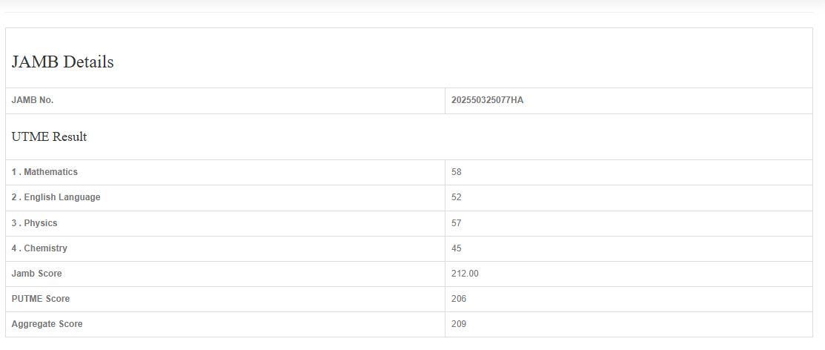Click the JAMB No. label cell
825x350 pixels.
(x=33, y=100)
